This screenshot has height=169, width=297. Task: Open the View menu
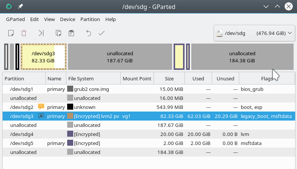pos(49,19)
